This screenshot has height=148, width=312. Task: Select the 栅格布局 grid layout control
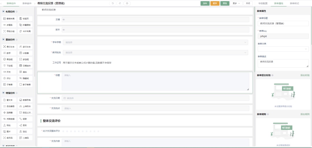click(x=9, y=19)
